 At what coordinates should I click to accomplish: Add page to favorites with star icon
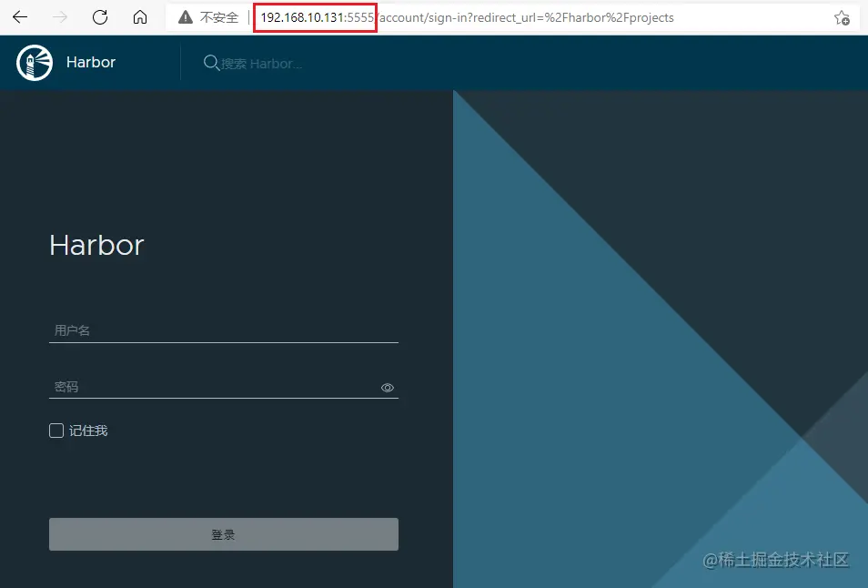(x=842, y=17)
